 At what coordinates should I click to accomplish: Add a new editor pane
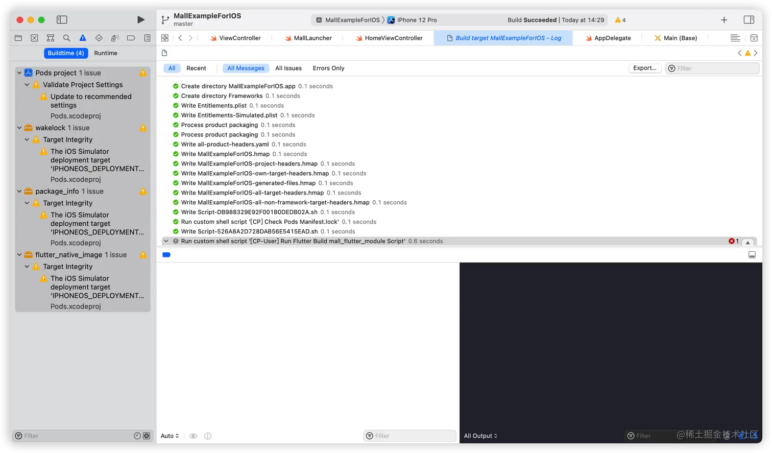pos(754,38)
